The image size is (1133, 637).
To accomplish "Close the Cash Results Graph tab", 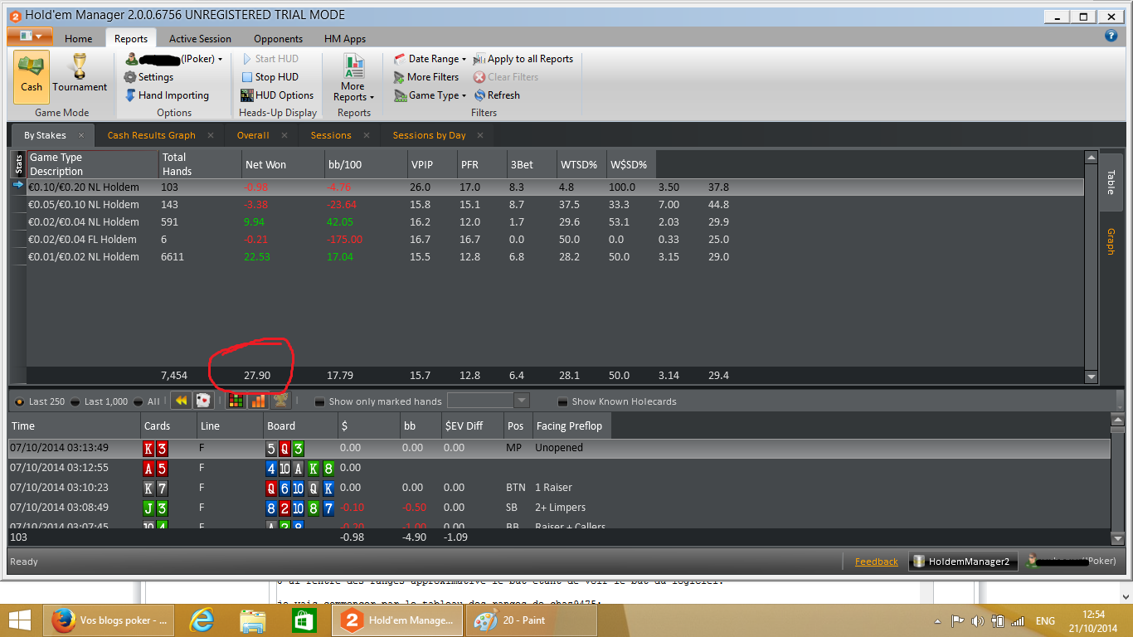I will coord(211,135).
